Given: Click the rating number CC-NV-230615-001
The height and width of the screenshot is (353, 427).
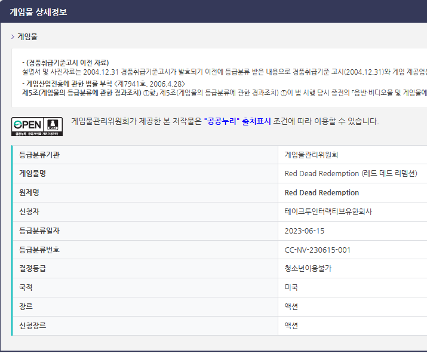Looking at the screenshot, I should [x=318, y=250].
